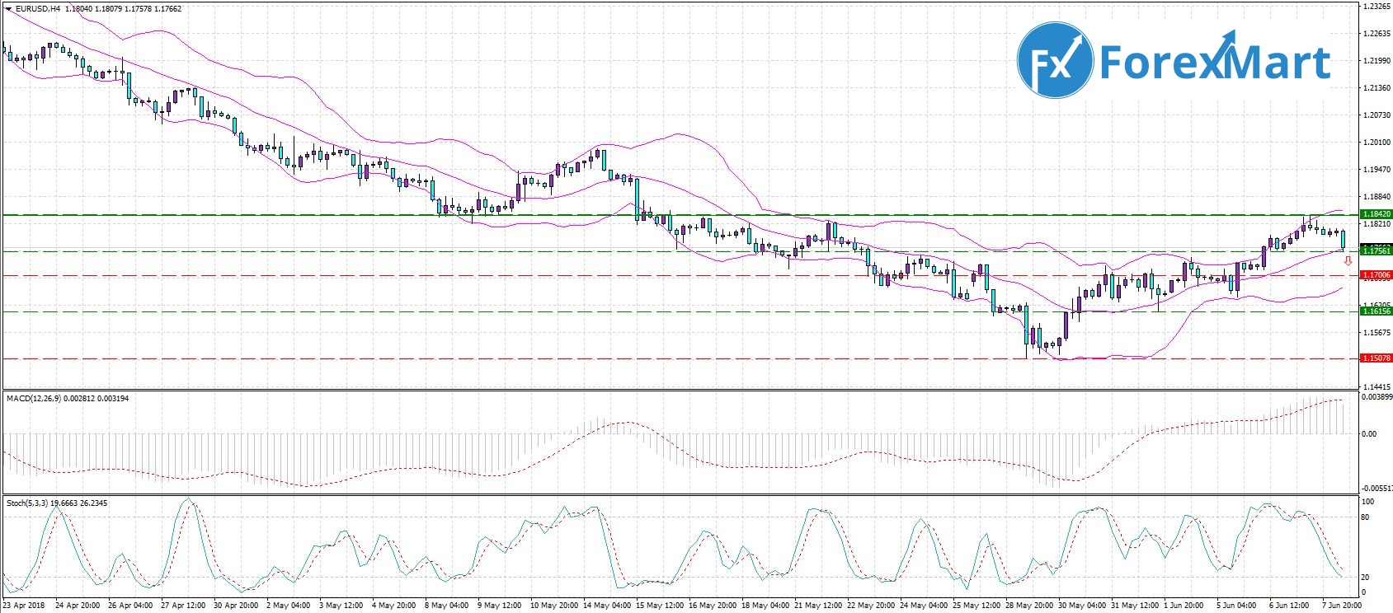The height and width of the screenshot is (613, 1393).
Task: Click the ForexMart brand text
Action: pyautogui.click(x=1214, y=62)
